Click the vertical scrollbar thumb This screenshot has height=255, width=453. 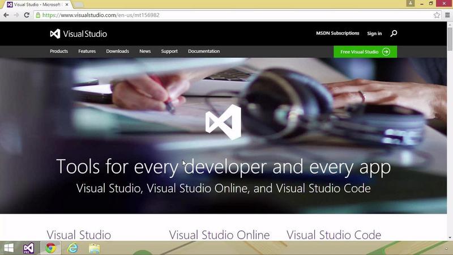pyautogui.click(x=450, y=39)
